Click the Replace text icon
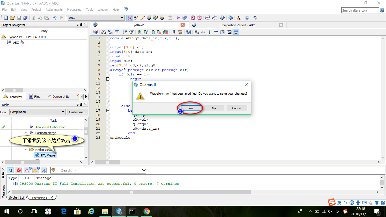 tap(110, 32)
